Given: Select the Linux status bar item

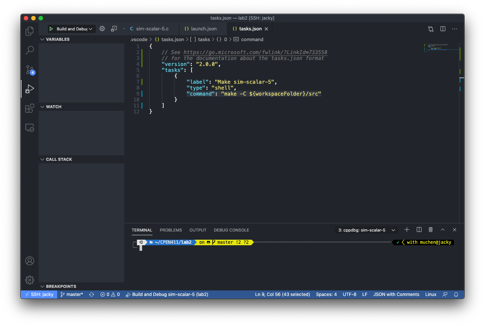Looking at the screenshot, I should (x=431, y=295).
